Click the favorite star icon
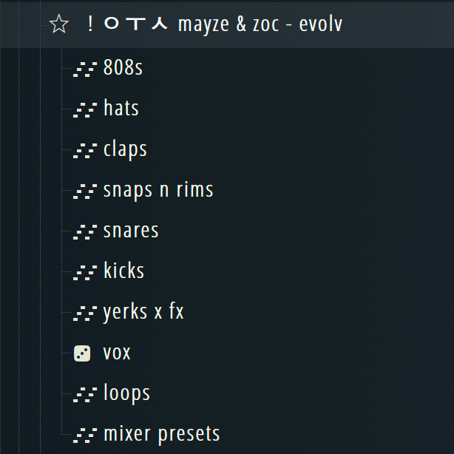This screenshot has height=454, width=454. [x=58, y=25]
